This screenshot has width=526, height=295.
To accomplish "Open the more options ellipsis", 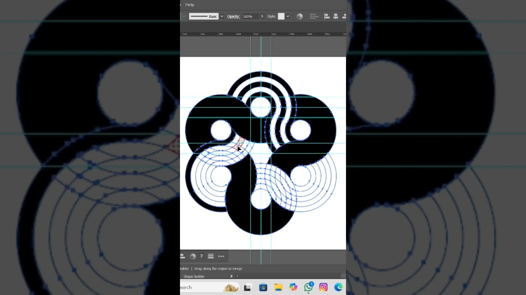I will (221, 256).
